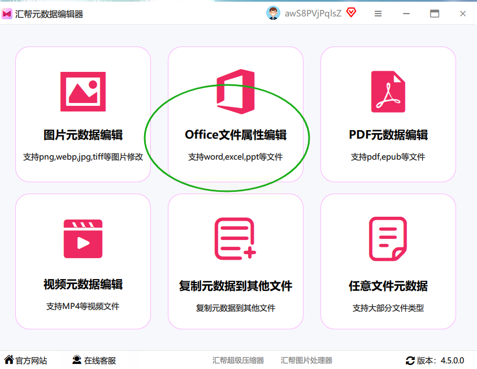The height and width of the screenshot is (369, 477).
Task: Open 任意文件元数据 title
Action: pyautogui.click(x=388, y=285)
